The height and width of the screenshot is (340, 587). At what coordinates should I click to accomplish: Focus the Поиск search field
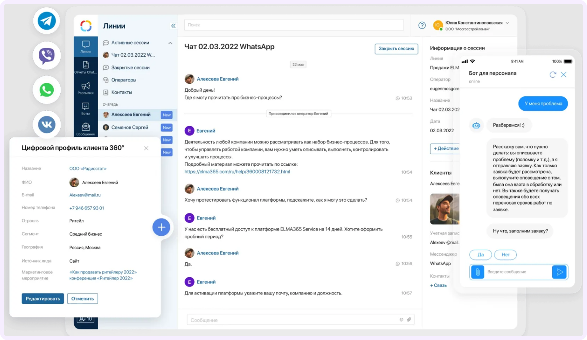(294, 25)
